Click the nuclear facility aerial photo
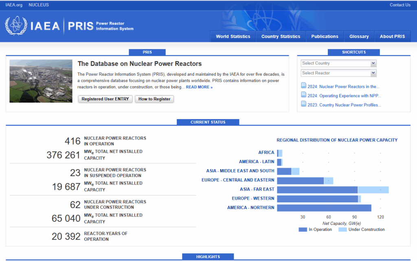The height and width of the screenshot is (261, 417). pos(41,81)
